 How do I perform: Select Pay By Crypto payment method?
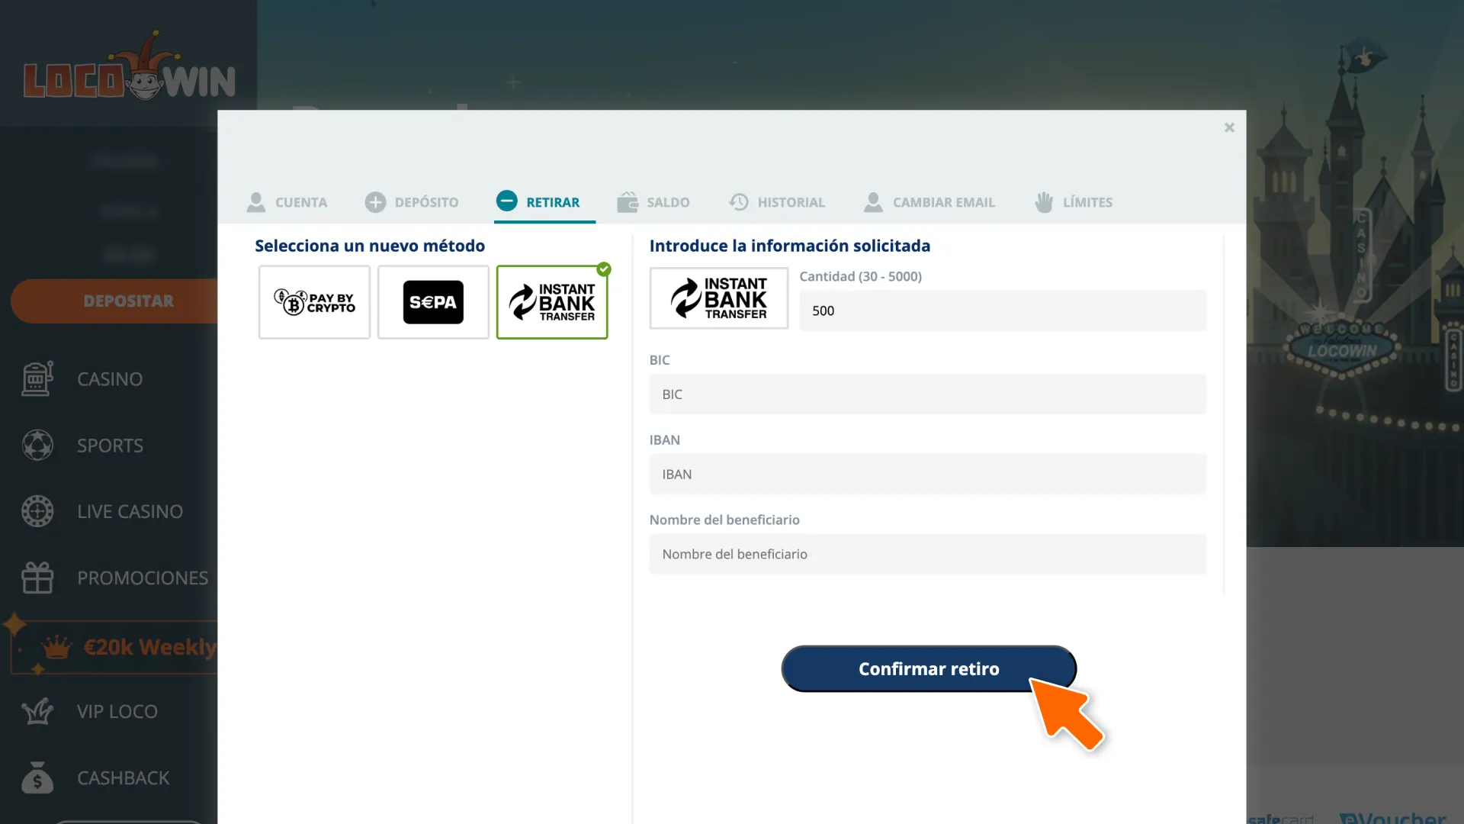(x=314, y=302)
